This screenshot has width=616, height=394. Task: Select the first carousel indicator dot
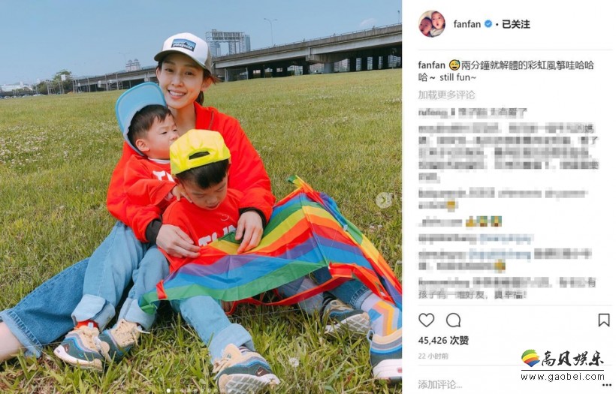(168, 390)
